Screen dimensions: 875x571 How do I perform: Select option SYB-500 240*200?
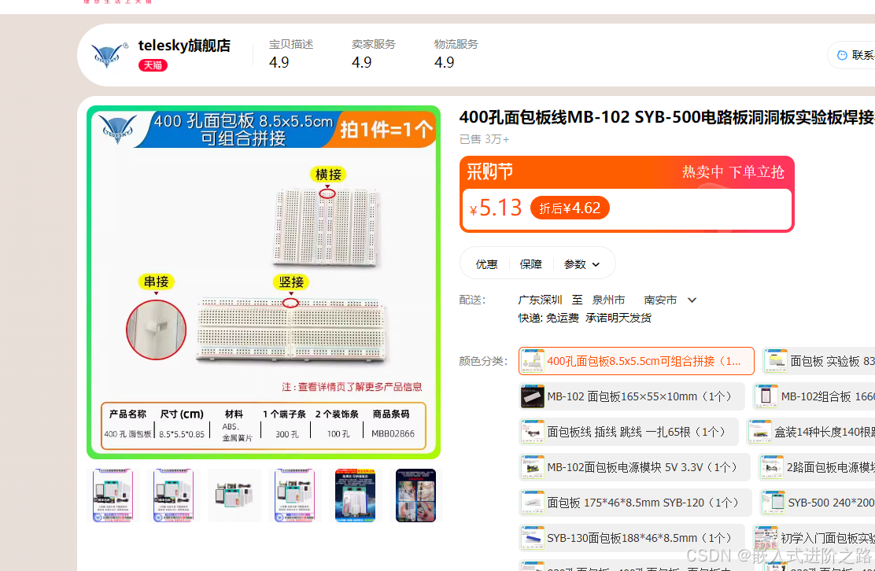[x=817, y=503]
